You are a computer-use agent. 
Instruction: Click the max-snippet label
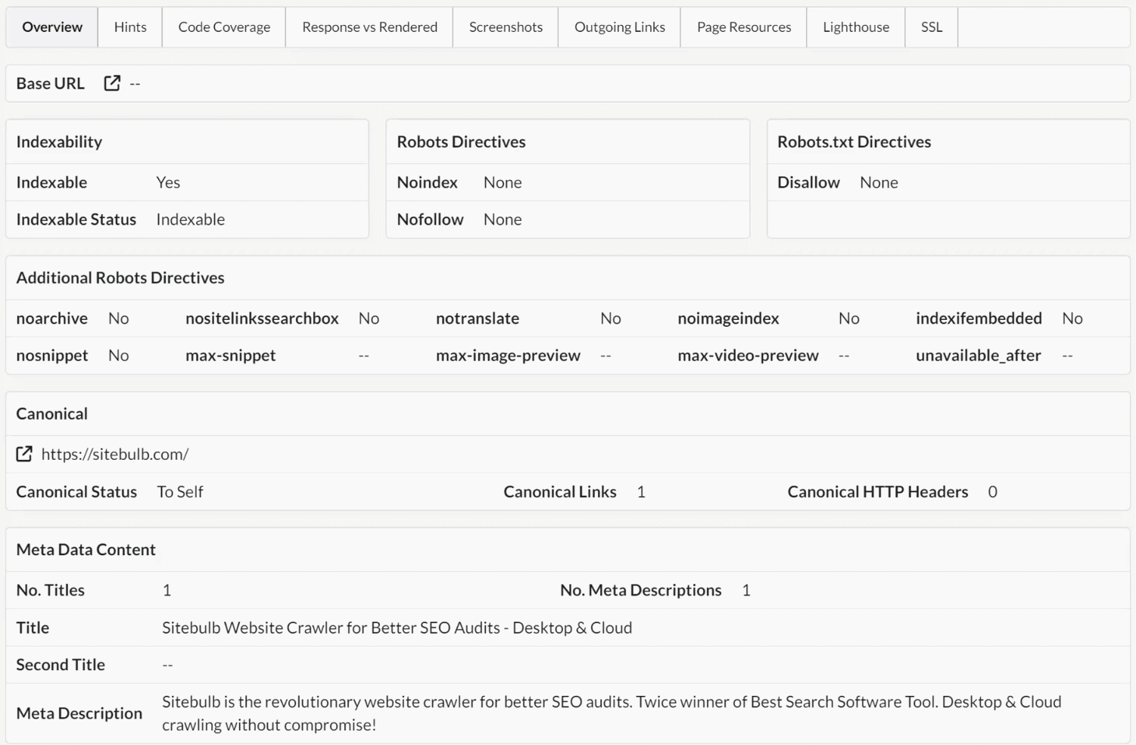tap(231, 355)
